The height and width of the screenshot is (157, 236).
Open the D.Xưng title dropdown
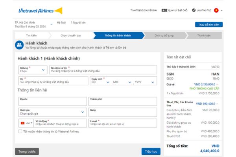(31, 70)
